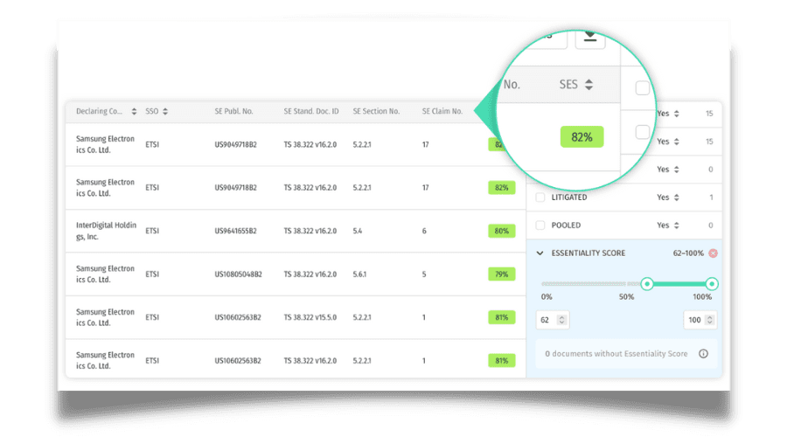Click the SE Stand. Doc. ID header
This screenshot has width=787, height=437.
coord(311,111)
